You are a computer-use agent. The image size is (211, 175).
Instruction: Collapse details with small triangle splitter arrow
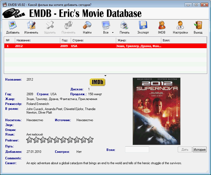click(x=105, y=75)
